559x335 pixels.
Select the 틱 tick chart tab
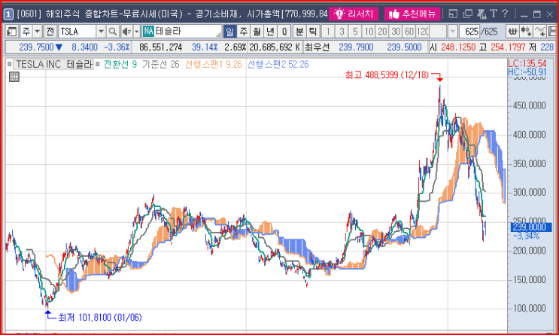coord(313,32)
